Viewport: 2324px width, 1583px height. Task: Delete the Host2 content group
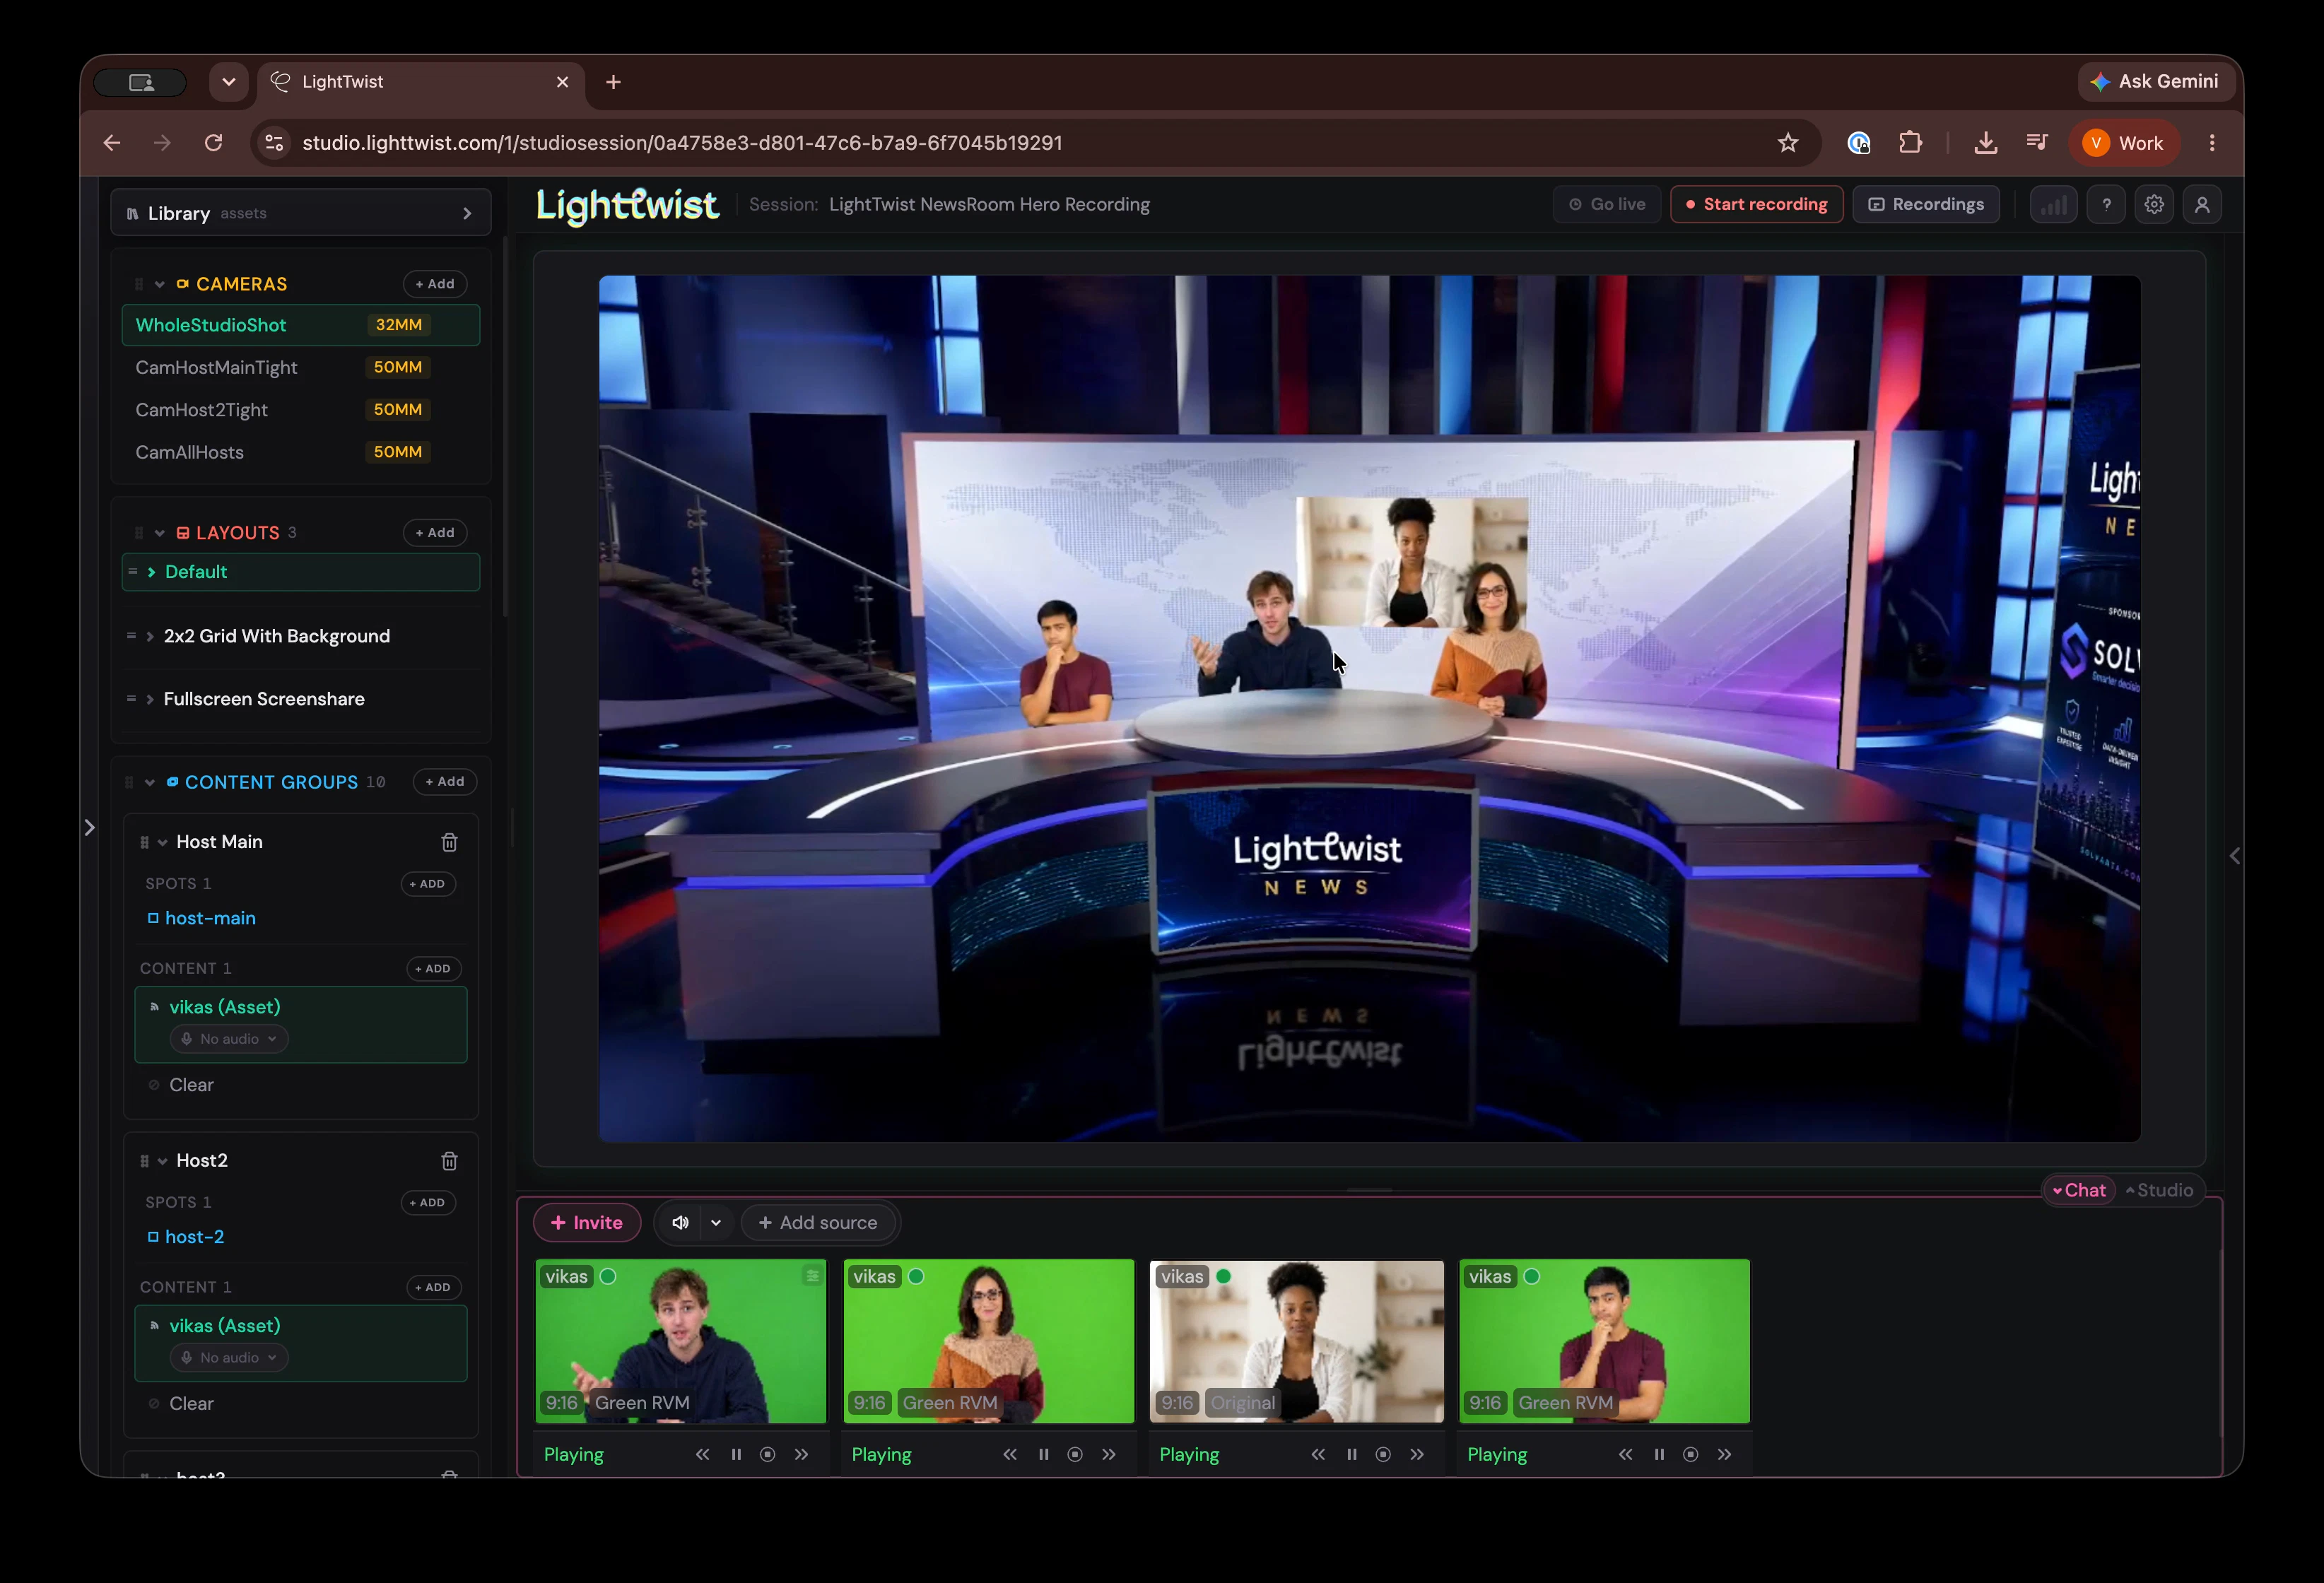tap(449, 1160)
